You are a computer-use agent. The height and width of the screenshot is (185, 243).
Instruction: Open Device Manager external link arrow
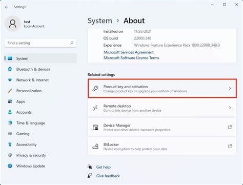(x=230, y=127)
